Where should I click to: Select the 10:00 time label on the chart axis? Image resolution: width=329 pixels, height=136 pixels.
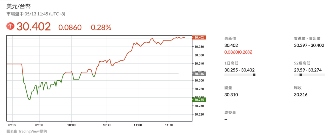pyautogui.click(x=71, y=125)
